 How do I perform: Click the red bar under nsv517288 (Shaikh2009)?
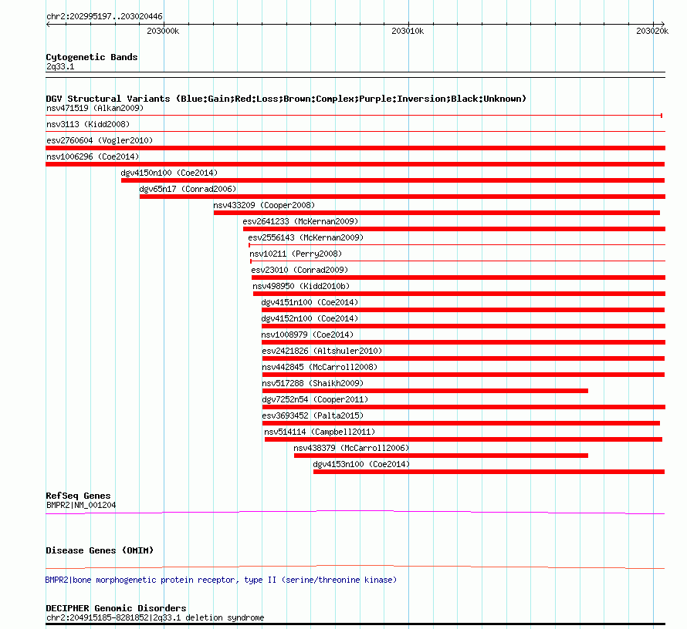coord(425,391)
